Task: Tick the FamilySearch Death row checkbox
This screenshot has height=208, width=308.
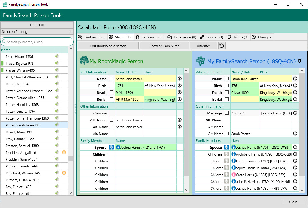Action: (227, 92)
